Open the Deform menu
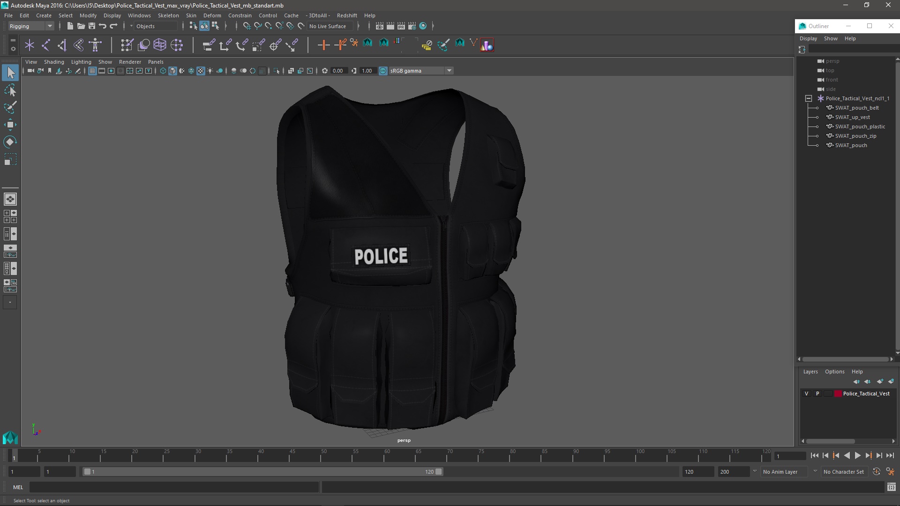Screen dimensions: 900x506 [x=212, y=15]
